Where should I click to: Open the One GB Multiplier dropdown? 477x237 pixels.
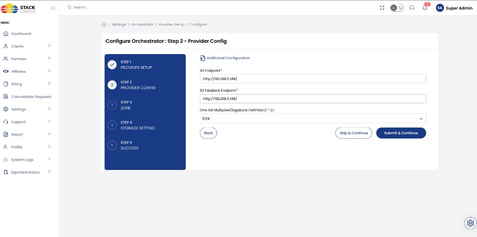(x=313, y=119)
